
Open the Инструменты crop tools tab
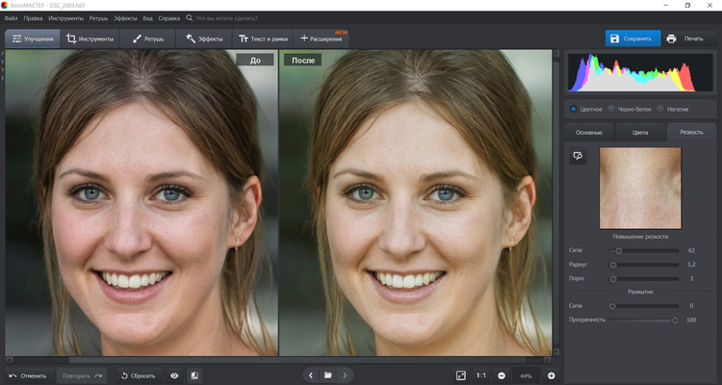90,38
